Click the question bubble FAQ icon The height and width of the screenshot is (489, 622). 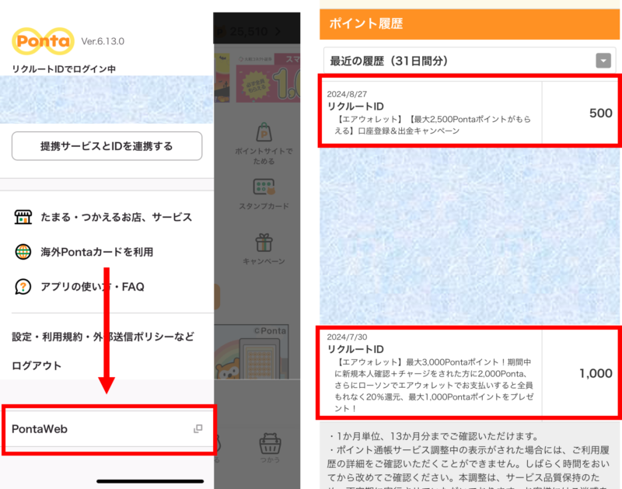[23, 287]
